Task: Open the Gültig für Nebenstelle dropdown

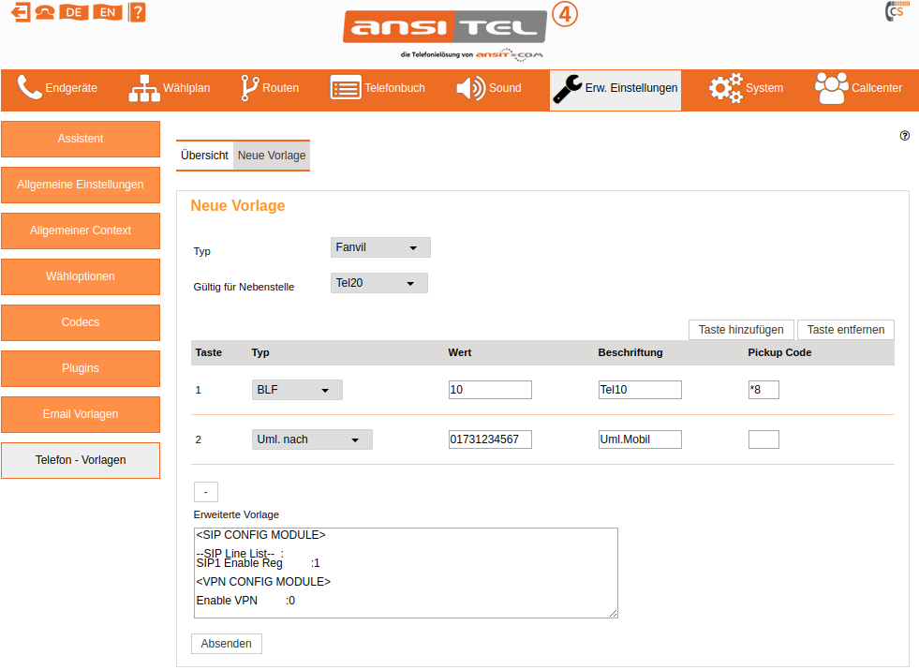Action: pyautogui.click(x=379, y=283)
